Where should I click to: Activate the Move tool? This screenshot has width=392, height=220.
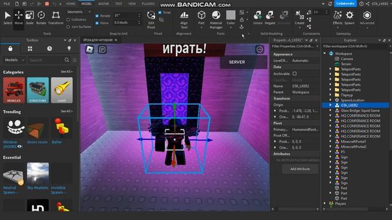pos(18,18)
